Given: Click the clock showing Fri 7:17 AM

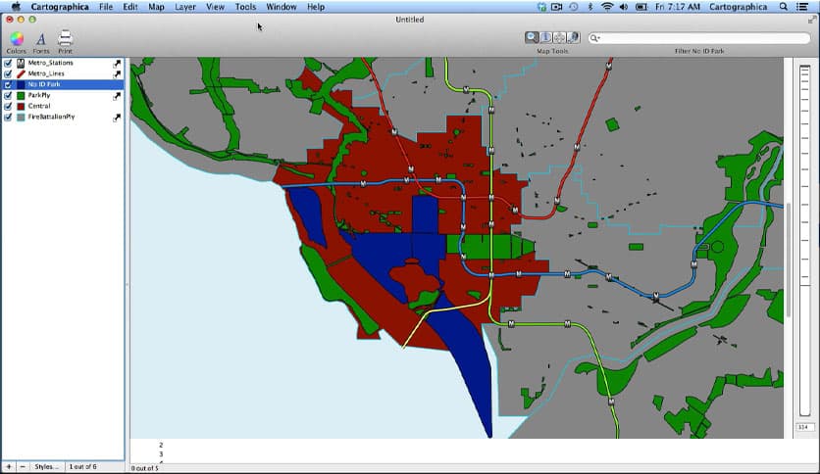Looking at the screenshot, I should pyautogui.click(x=677, y=7).
